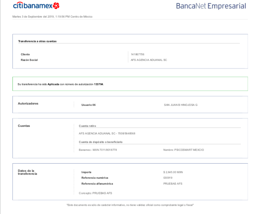Click the 'Autorizadores' section label
The height and width of the screenshot is (214, 259).
click(28, 103)
